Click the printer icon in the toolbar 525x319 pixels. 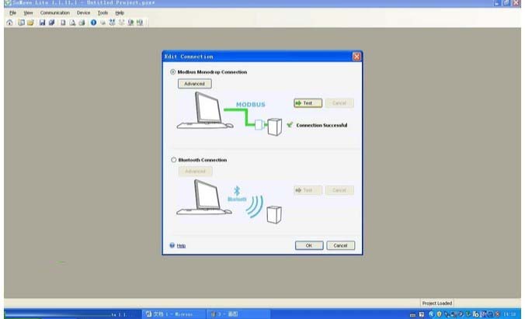82,23
